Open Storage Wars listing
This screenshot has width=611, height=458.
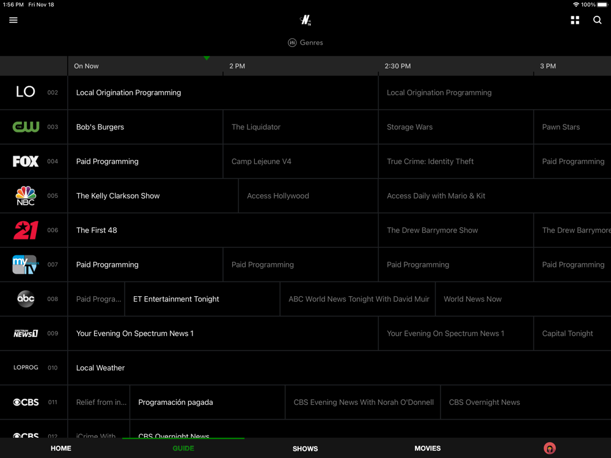456,127
